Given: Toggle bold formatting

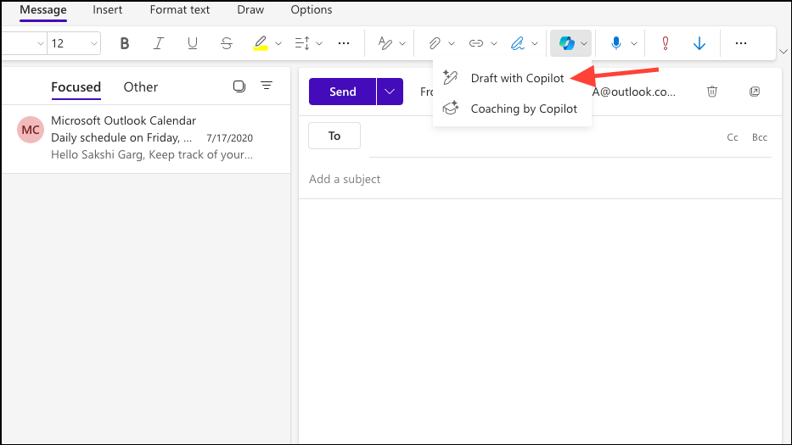Looking at the screenshot, I should [x=124, y=43].
